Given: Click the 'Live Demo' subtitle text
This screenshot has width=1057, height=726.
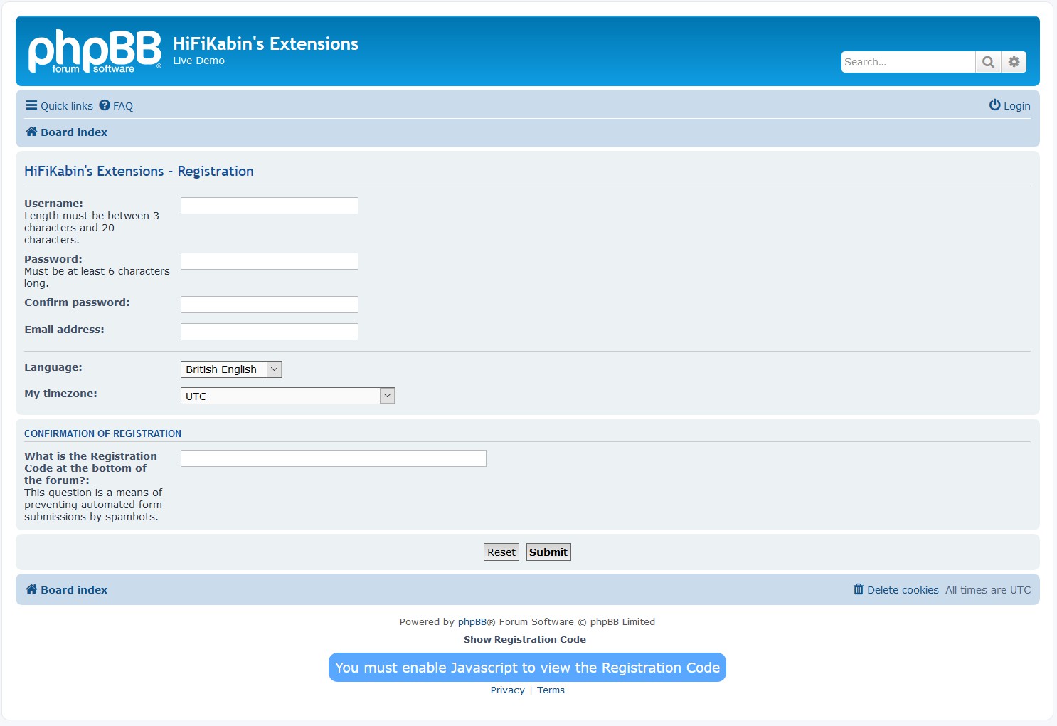Looking at the screenshot, I should [198, 60].
